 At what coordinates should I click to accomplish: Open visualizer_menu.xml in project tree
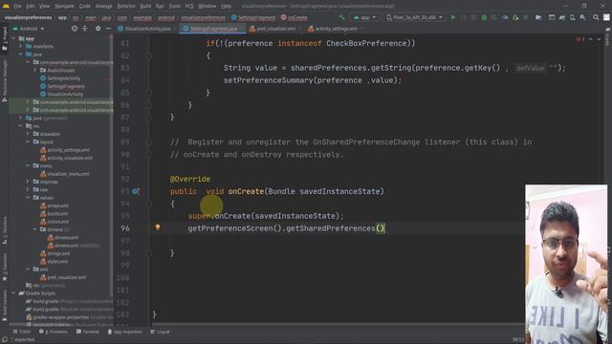pos(65,174)
